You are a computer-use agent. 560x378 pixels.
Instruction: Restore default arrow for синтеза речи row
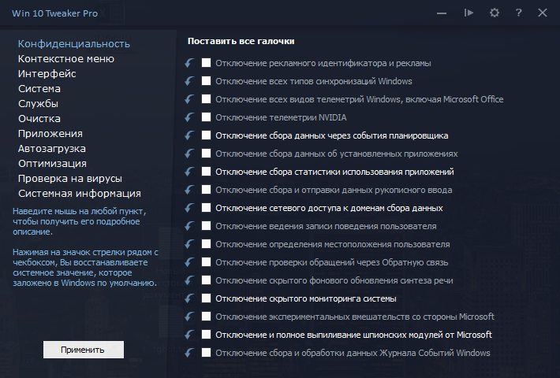click(x=189, y=280)
